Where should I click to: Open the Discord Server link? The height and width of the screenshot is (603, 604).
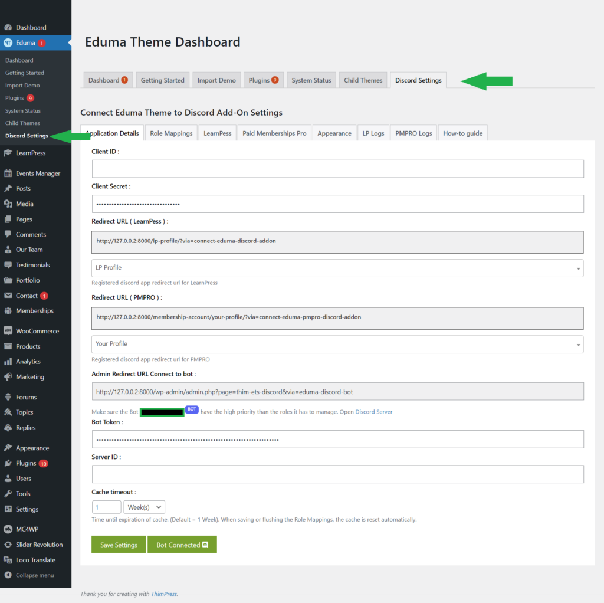click(373, 412)
